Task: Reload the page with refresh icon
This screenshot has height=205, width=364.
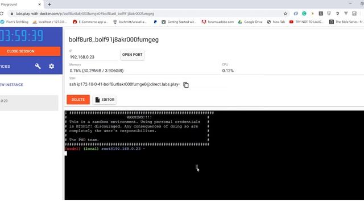Action: click(x=1, y=14)
